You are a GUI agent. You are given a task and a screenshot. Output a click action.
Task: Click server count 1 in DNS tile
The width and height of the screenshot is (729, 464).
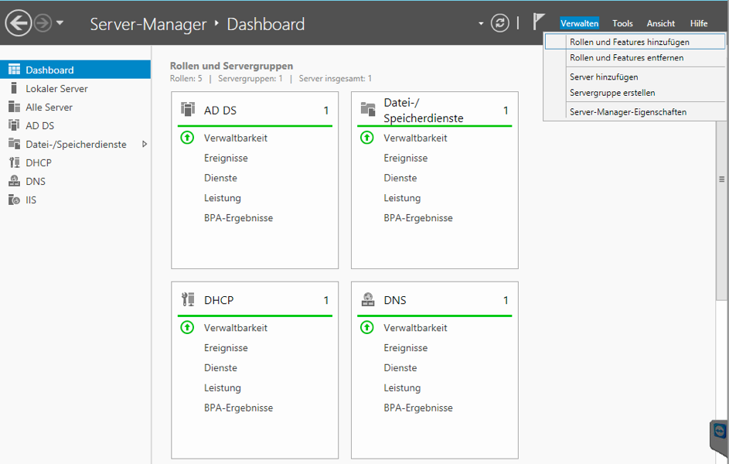(506, 300)
